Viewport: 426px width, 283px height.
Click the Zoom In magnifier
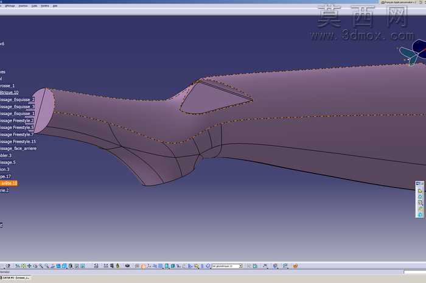[x=41, y=266]
